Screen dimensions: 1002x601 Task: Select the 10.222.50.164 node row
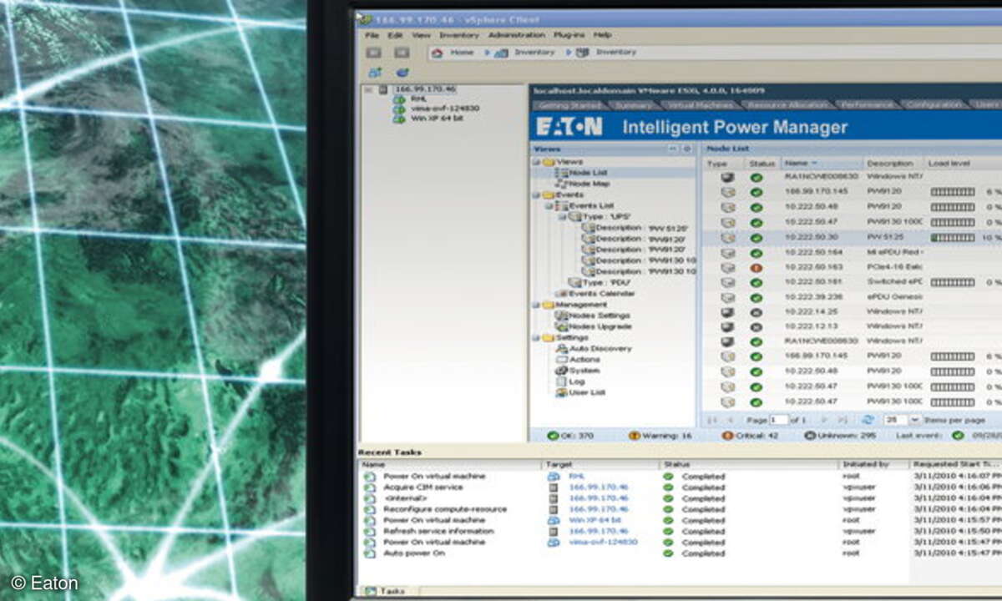click(850, 252)
